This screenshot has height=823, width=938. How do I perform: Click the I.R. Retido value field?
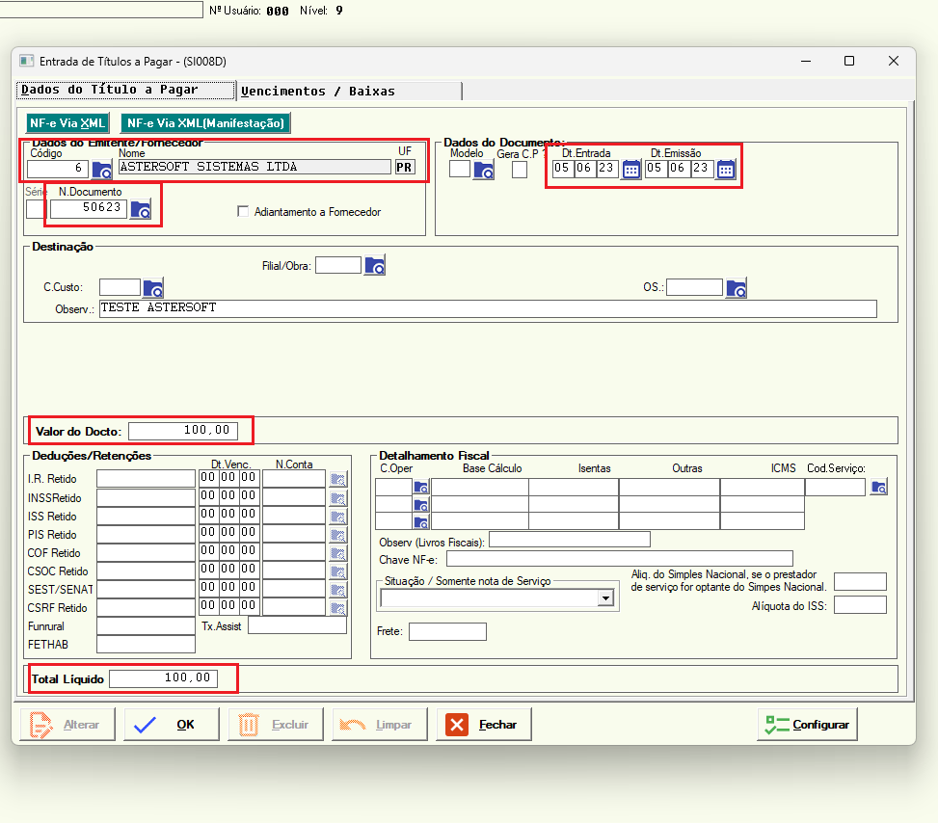click(x=146, y=479)
